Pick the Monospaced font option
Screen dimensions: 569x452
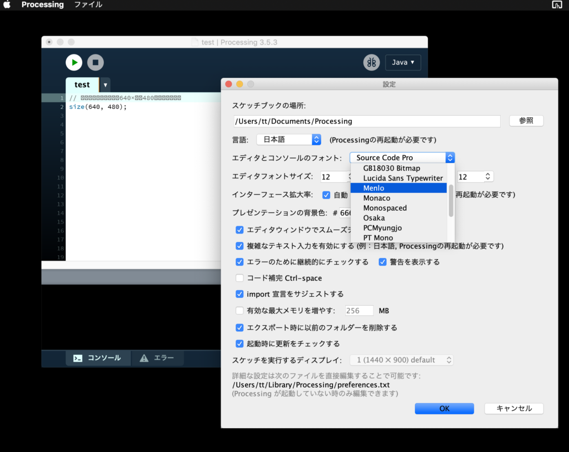[398, 208]
